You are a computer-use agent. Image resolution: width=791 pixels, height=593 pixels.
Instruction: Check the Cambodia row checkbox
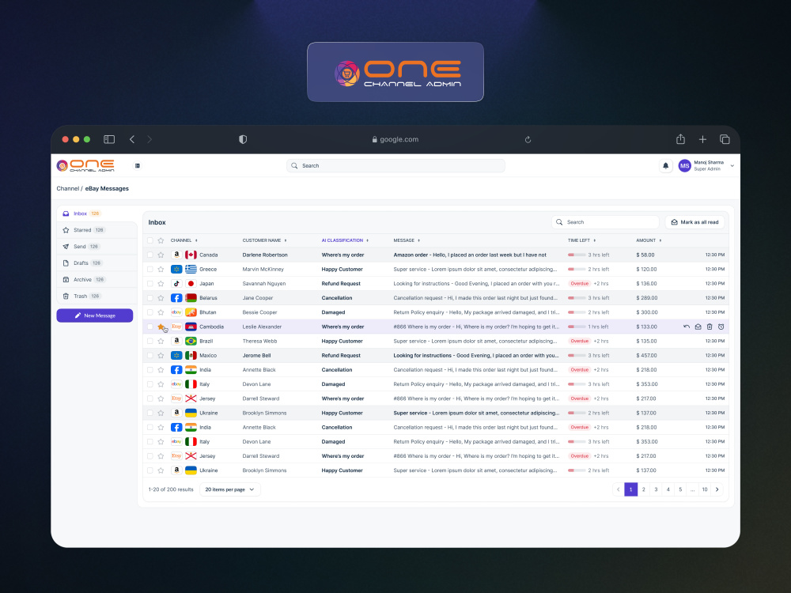(x=150, y=327)
